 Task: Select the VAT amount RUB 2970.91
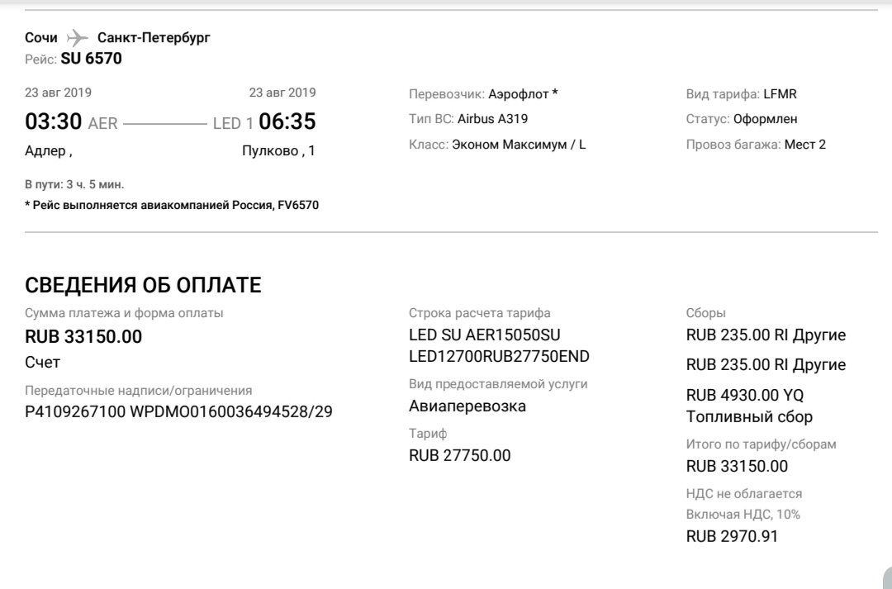(x=732, y=536)
